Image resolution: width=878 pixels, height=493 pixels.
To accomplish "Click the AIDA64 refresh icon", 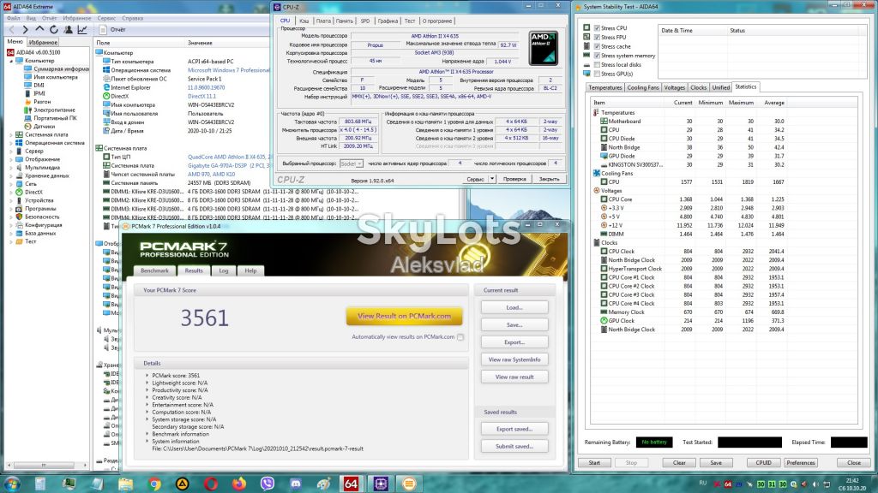I will [x=54, y=30].
